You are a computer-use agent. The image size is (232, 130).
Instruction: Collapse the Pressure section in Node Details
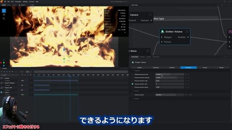click(133, 71)
